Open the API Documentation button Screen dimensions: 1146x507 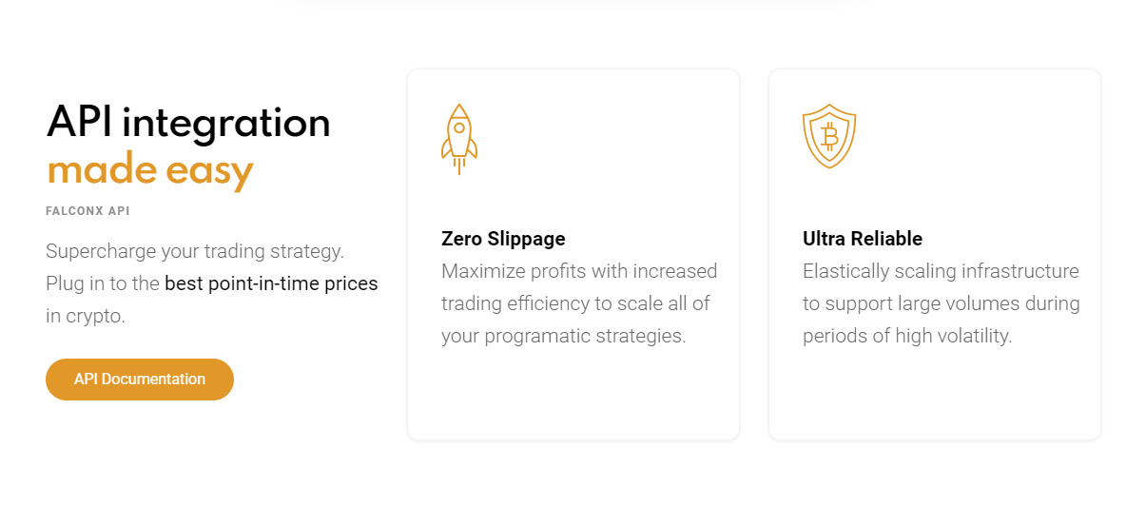[x=140, y=380]
